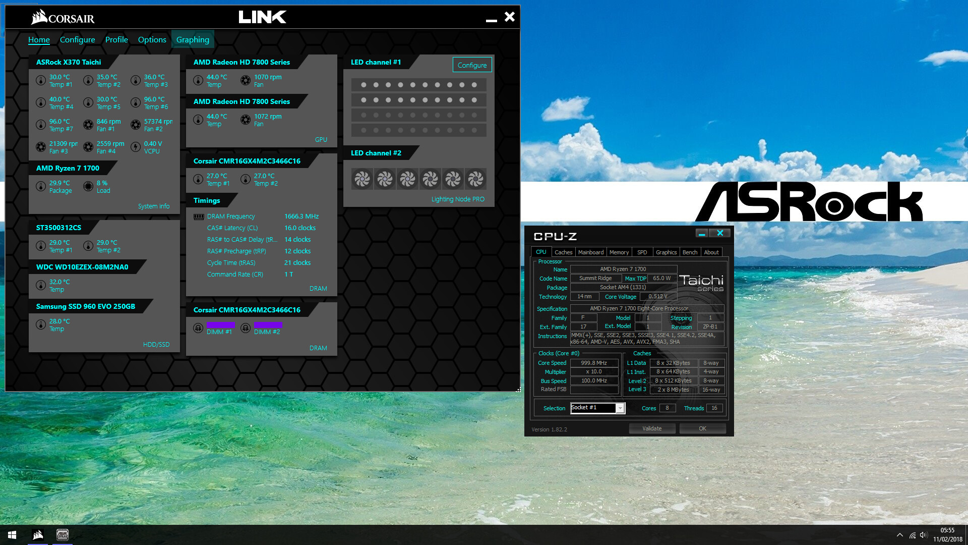Viewport: 968px width, 545px height.
Task: Open the Caches tab in CPU-Z
Action: coord(563,252)
